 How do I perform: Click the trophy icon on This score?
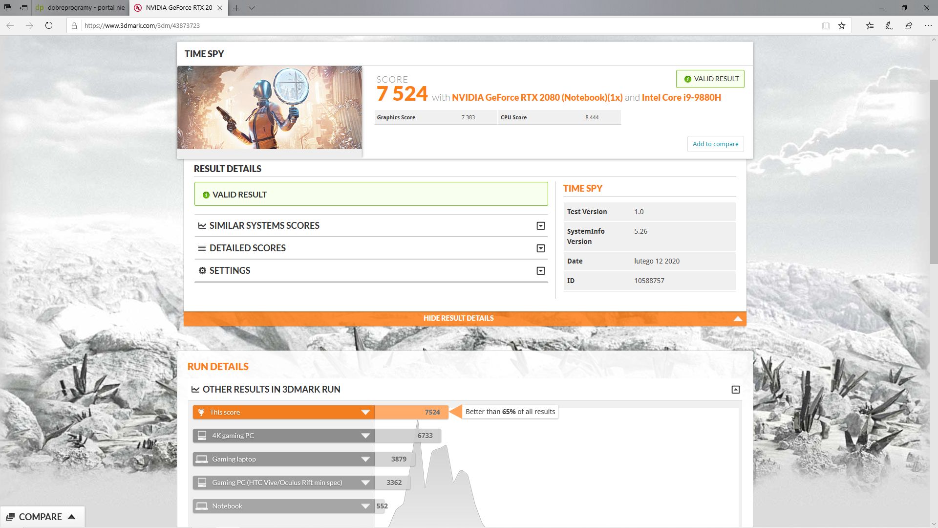tap(201, 412)
